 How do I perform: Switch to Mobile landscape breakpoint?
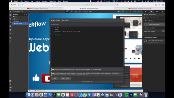pyautogui.click(x=76, y=11)
